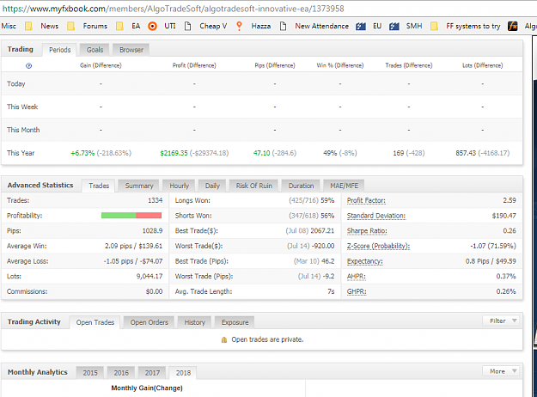This screenshot has height=397, width=537.
Task: Switch to the Goals tab
Action: point(95,50)
